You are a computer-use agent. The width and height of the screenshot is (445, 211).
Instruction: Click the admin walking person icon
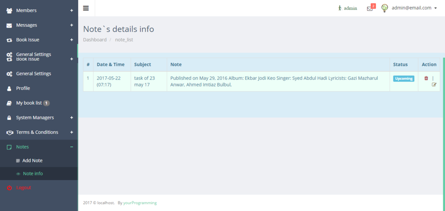[x=340, y=8]
